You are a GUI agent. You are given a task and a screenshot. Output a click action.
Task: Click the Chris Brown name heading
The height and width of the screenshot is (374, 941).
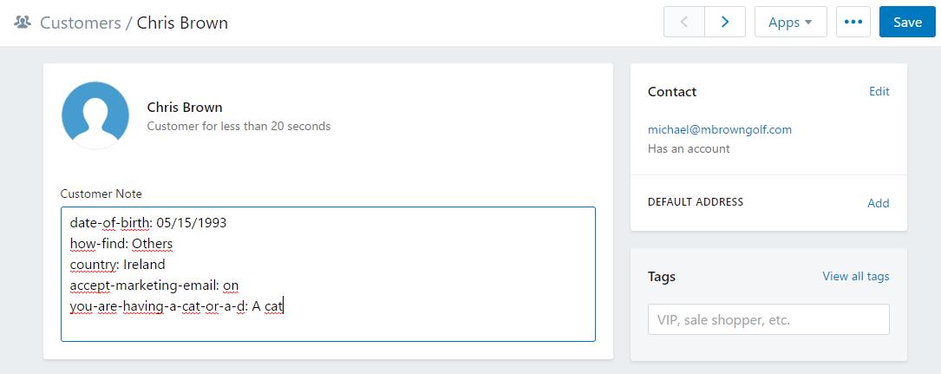pyautogui.click(x=185, y=108)
